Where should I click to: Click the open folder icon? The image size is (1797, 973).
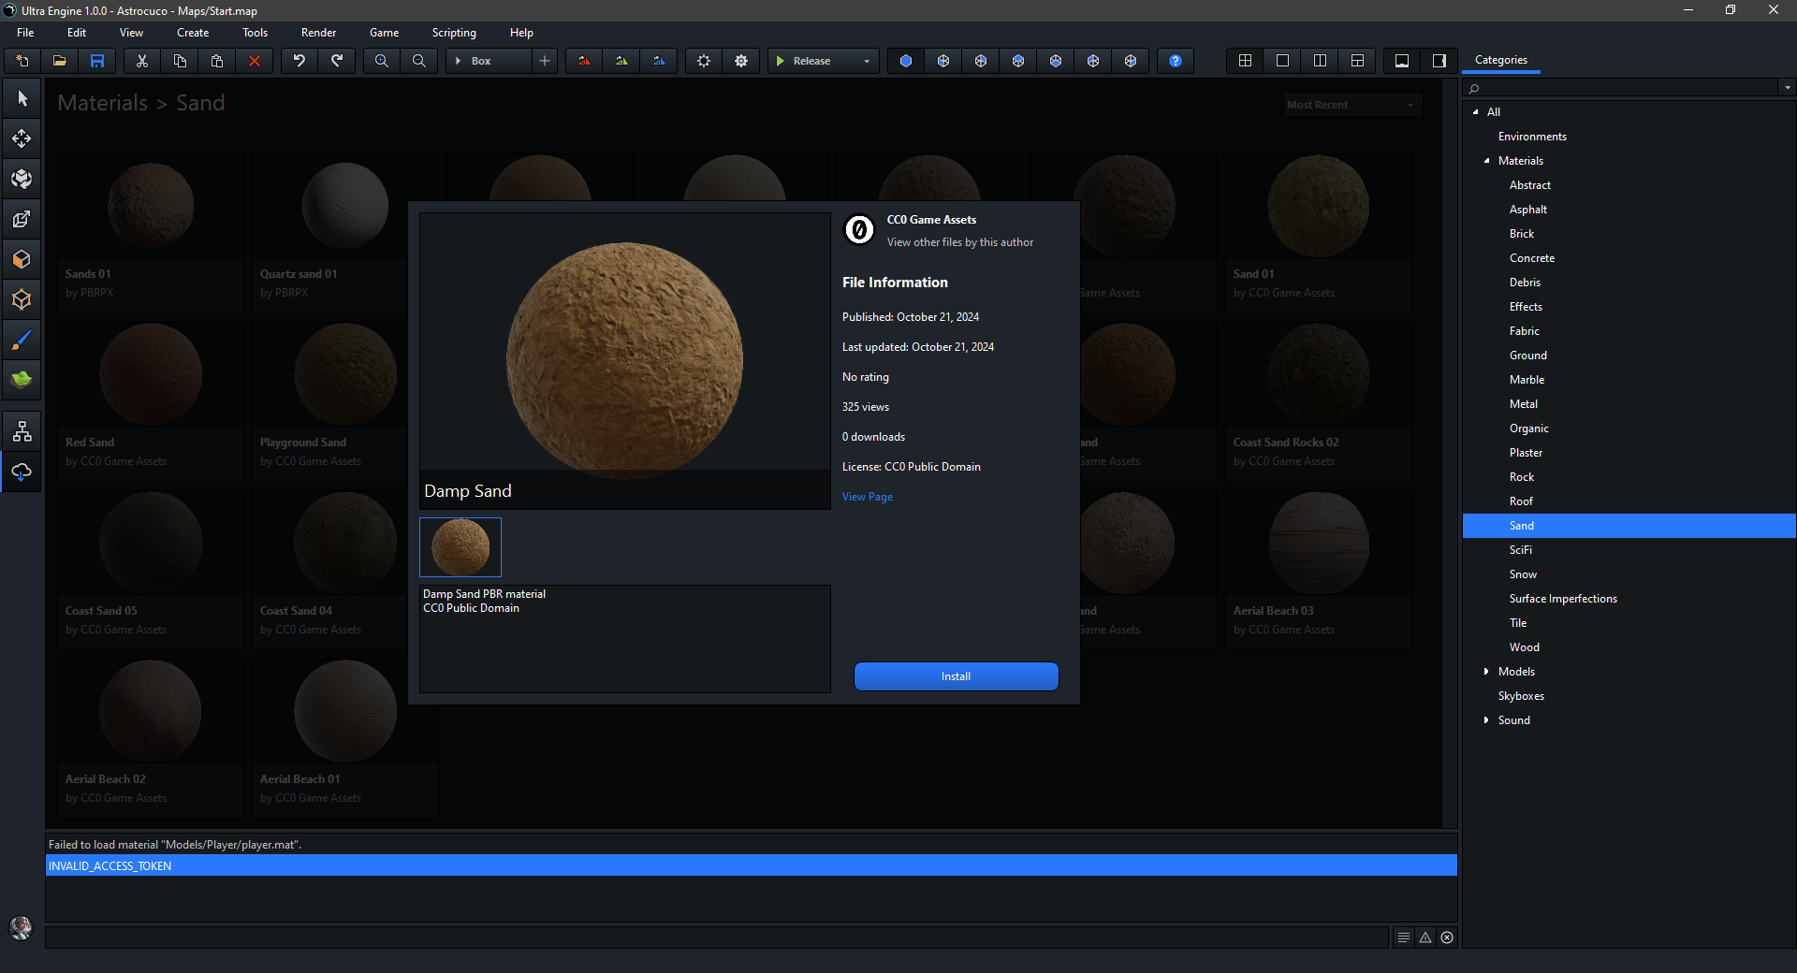coord(60,61)
